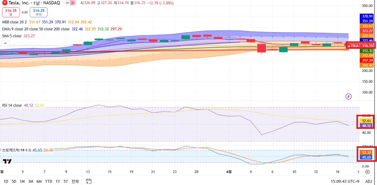Viewport: 377px width, 185px height.
Task: Switch to the 3M time range
Action: 30,181
